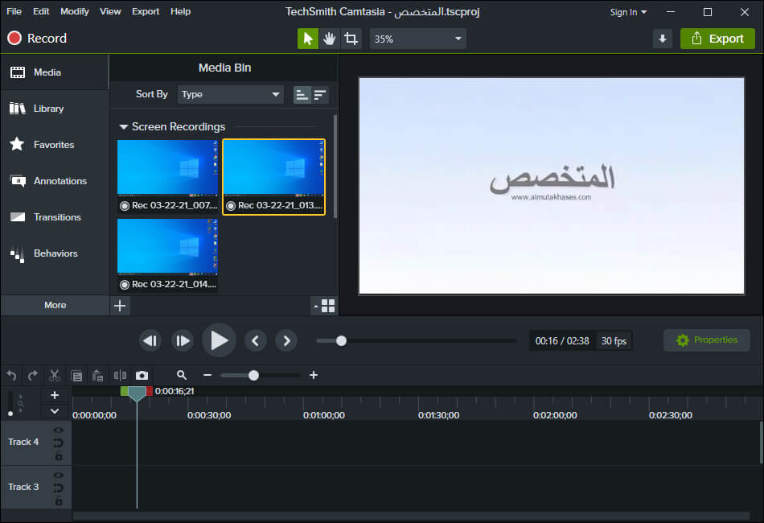Image resolution: width=764 pixels, height=523 pixels.
Task: Expand track options chevron below plus
Action: pyautogui.click(x=55, y=411)
